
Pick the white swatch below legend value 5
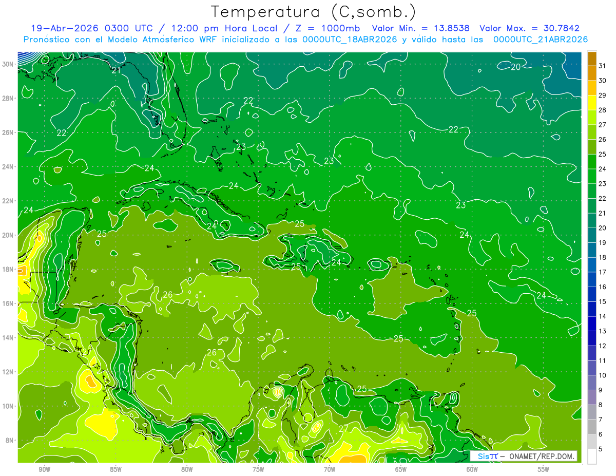(592, 456)
